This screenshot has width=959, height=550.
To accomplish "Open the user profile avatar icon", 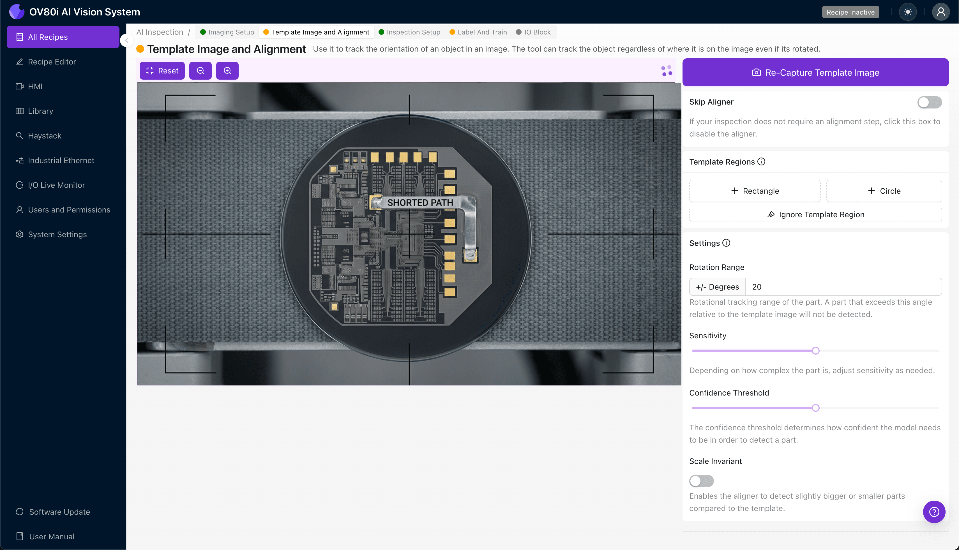I will click(x=940, y=12).
